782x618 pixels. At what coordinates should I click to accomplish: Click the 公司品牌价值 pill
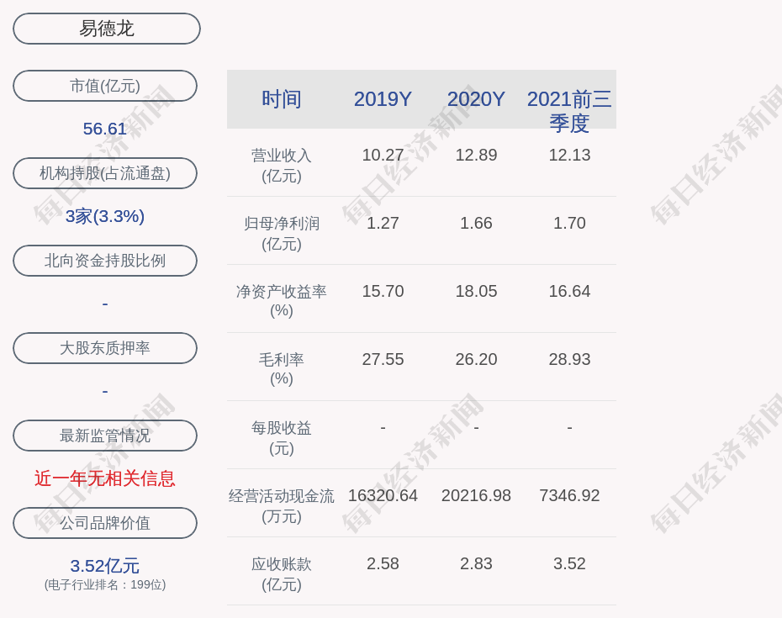click(x=105, y=523)
